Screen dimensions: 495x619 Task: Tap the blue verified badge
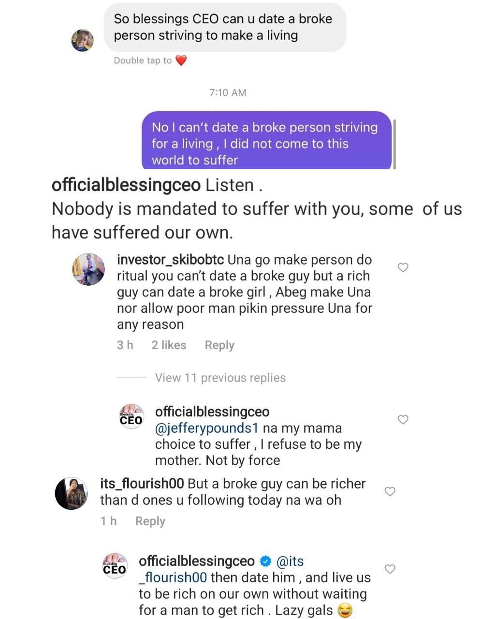(265, 561)
